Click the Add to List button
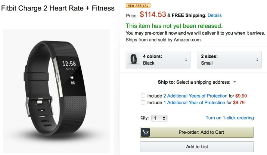 pos(197,147)
